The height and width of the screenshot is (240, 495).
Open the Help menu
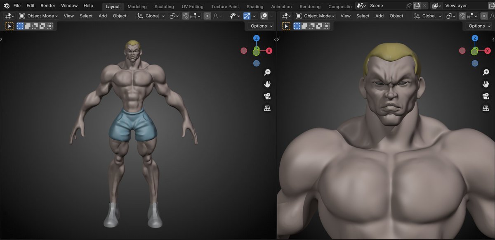coord(88,6)
